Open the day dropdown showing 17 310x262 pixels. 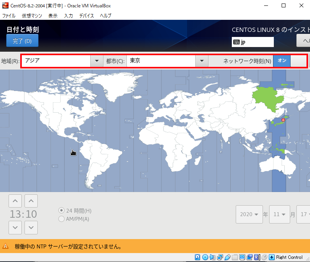303,214
